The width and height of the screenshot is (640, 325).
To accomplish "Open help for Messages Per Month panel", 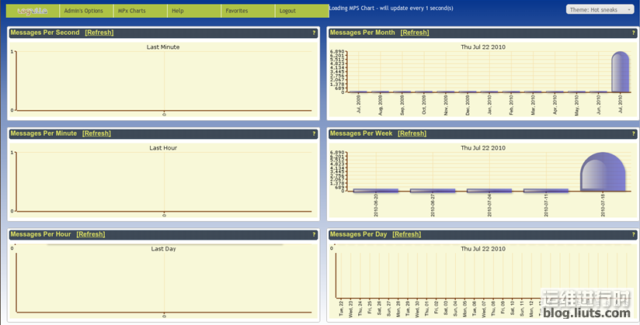I will pyautogui.click(x=634, y=33).
